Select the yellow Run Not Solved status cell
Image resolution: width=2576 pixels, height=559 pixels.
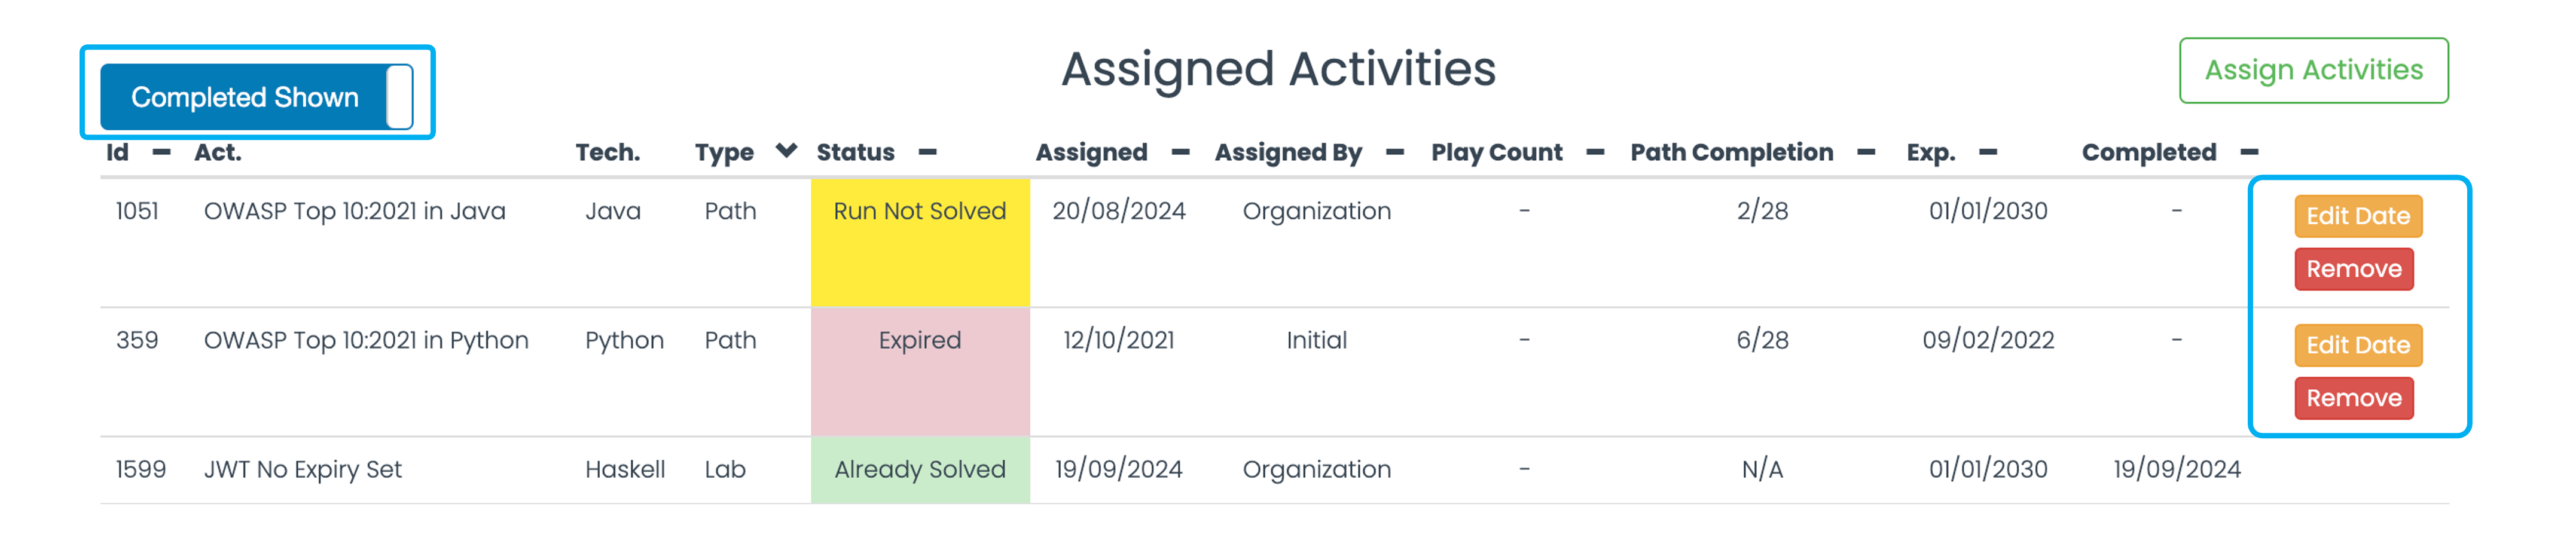coord(920,243)
